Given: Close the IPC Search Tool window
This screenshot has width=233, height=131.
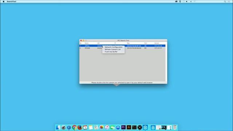Looking at the screenshot, I should 81,40.
